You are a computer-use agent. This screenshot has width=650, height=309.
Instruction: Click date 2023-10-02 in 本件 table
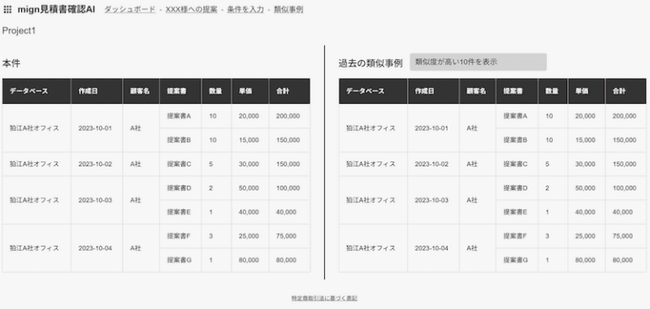[95, 165]
